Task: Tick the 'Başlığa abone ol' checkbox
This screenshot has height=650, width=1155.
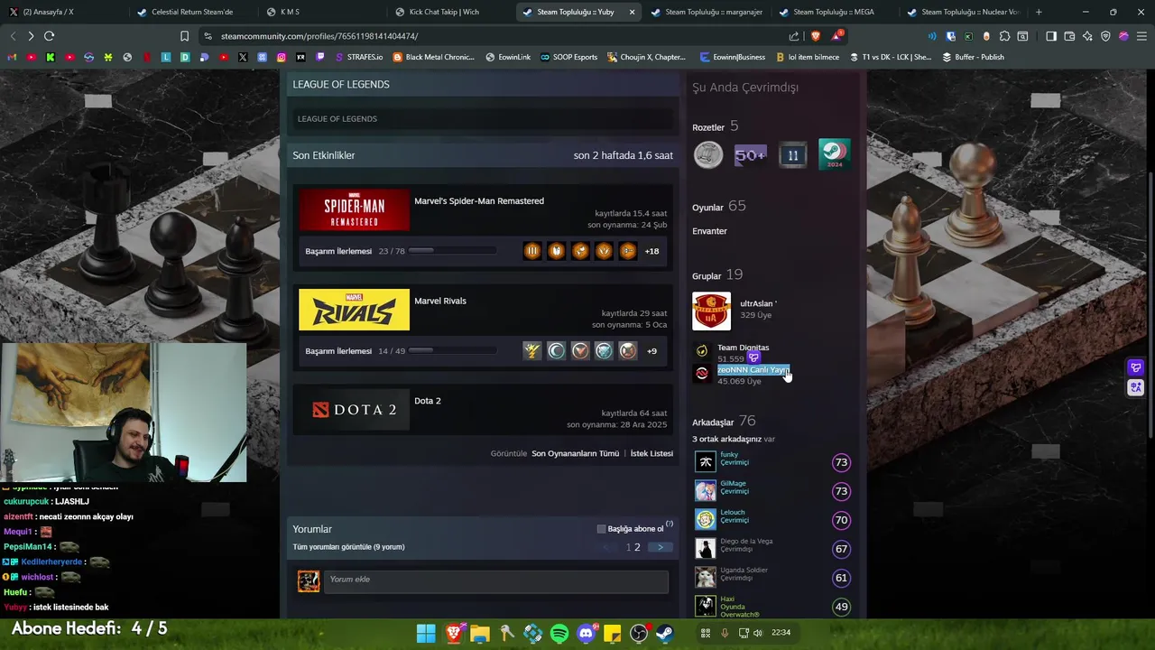Action: [x=602, y=529]
